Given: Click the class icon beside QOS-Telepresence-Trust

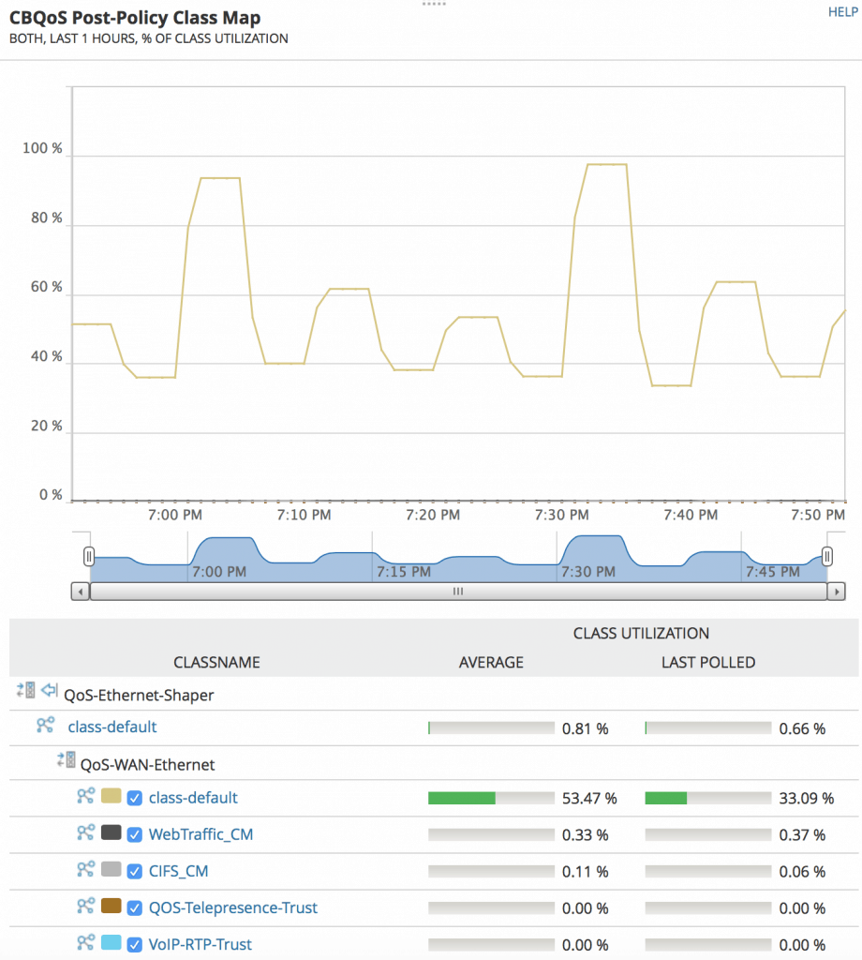Looking at the screenshot, I should coord(85,906).
